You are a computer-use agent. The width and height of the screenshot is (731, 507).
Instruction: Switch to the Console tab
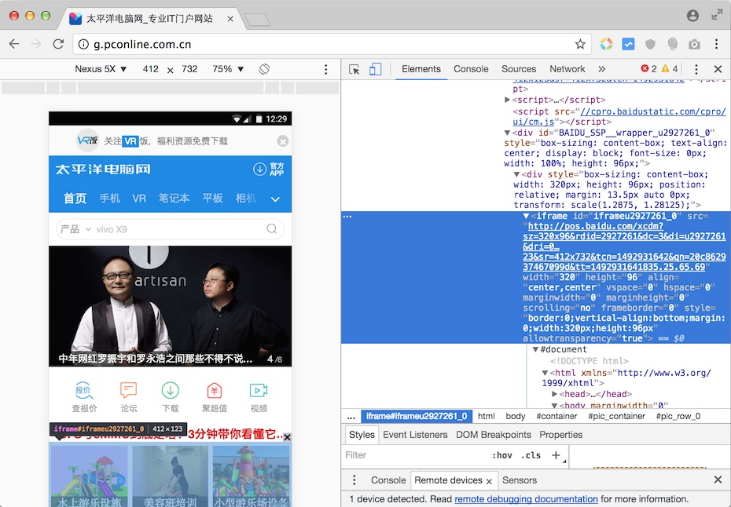pos(471,69)
